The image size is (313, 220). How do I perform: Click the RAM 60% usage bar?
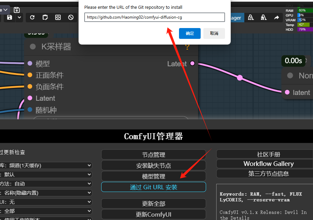305,10
